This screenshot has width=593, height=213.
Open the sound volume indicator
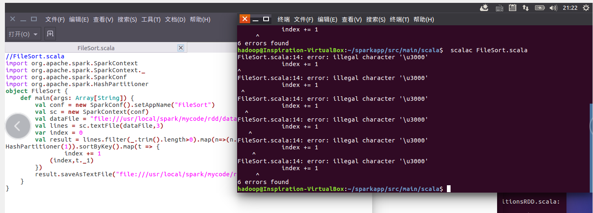click(553, 7)
